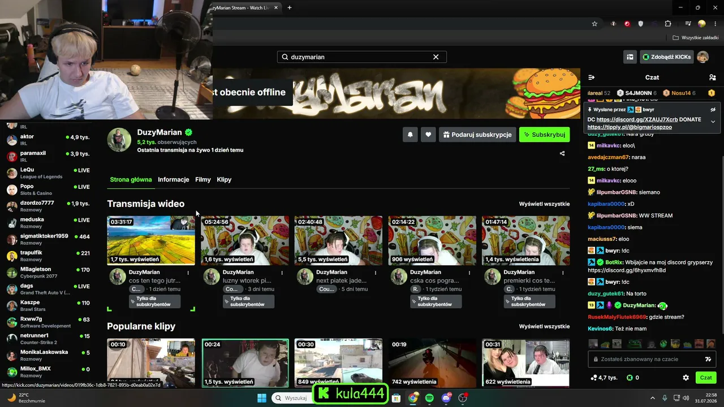Open the 02:40:48 video thumbnail

point(338,240)
